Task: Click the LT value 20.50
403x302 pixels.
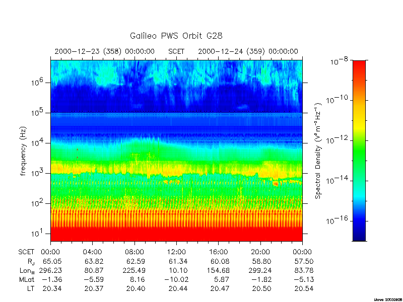Action: tap(261, 288)
